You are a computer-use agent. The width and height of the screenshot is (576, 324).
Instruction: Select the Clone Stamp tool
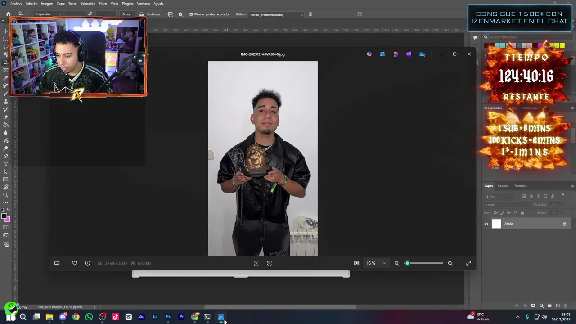pos(6,101)
